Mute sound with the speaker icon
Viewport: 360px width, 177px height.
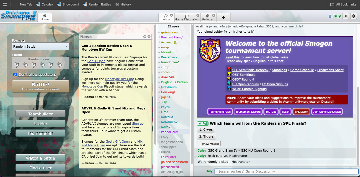pyautogui.click(x=345, y=16)
